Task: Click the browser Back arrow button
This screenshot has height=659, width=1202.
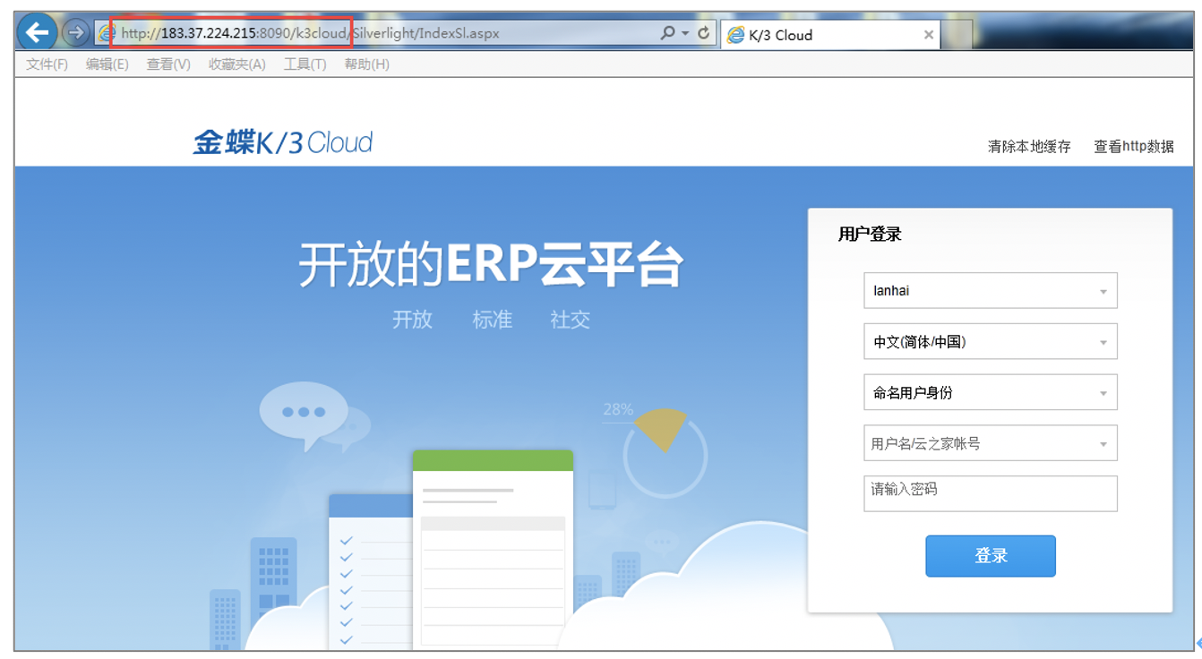Action: tap(37, 33)
